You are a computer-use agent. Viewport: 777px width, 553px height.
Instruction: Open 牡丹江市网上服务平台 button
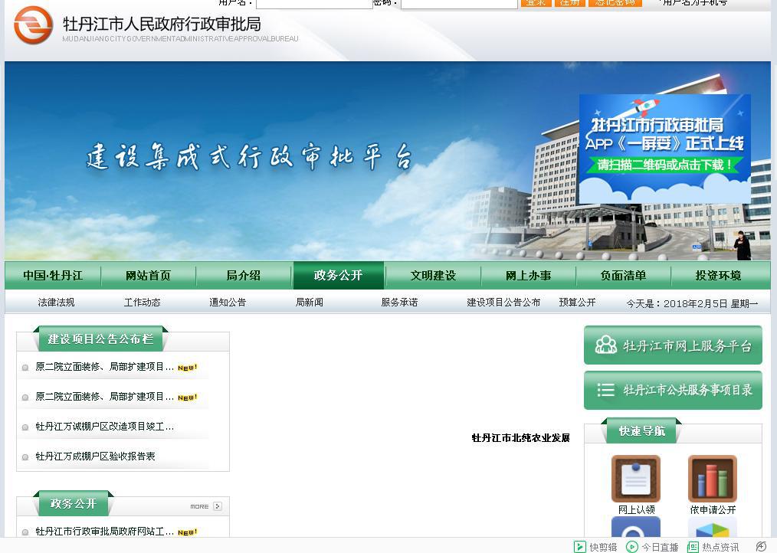click(x=673, y=345)
